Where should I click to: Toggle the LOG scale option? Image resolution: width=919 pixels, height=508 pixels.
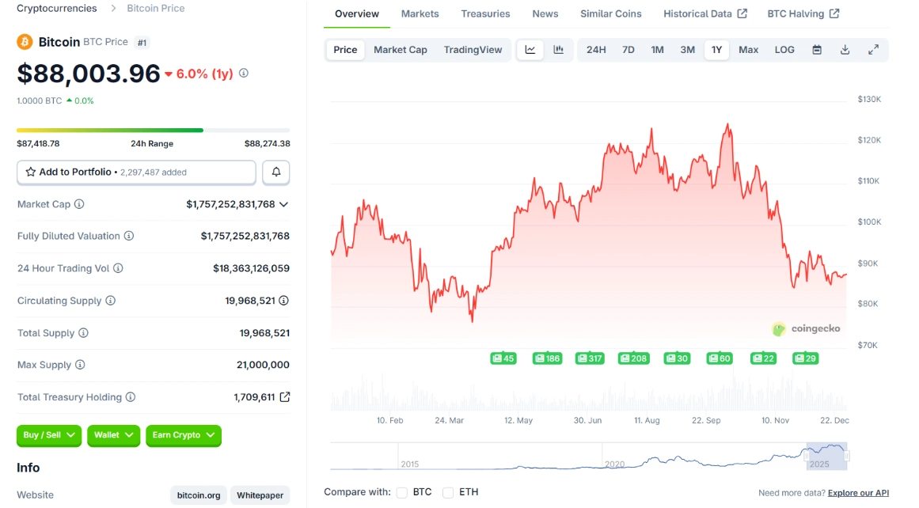click(784, 49)
